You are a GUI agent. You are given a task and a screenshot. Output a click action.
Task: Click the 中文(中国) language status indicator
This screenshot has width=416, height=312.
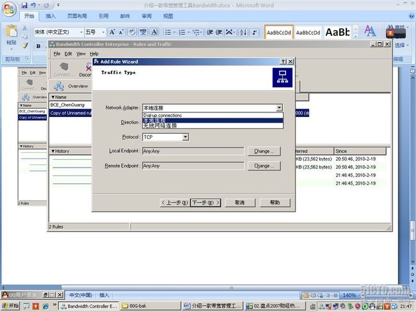pos(81,295)
